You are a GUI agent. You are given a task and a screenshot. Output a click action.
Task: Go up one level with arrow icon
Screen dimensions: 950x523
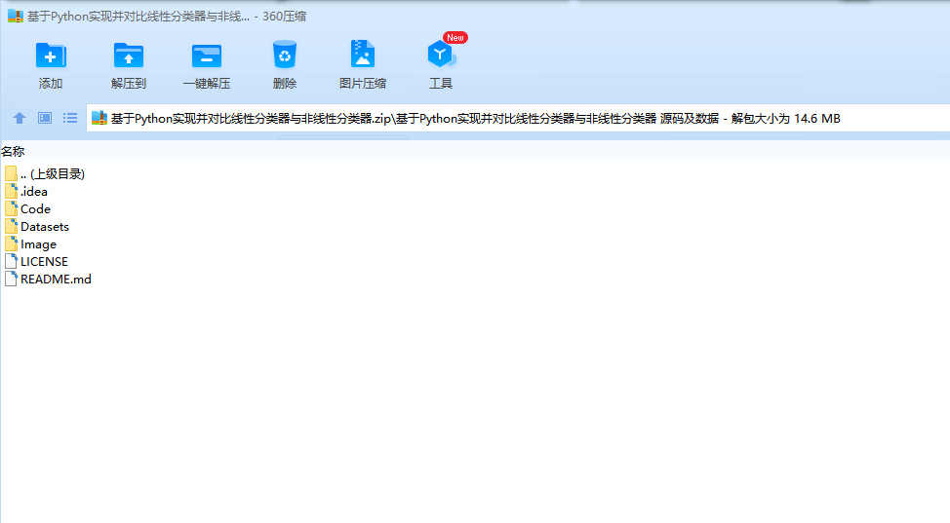pyautogui.click(x=20, y=118)
